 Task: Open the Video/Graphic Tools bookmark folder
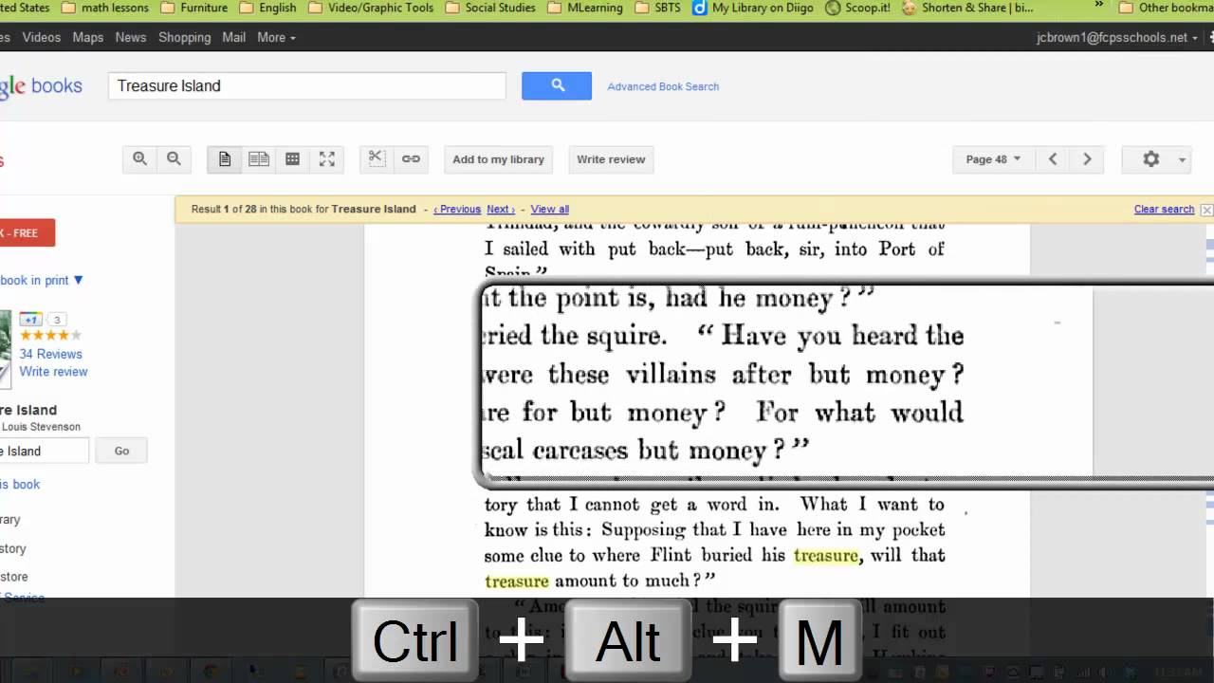click(x=371, y=8)
